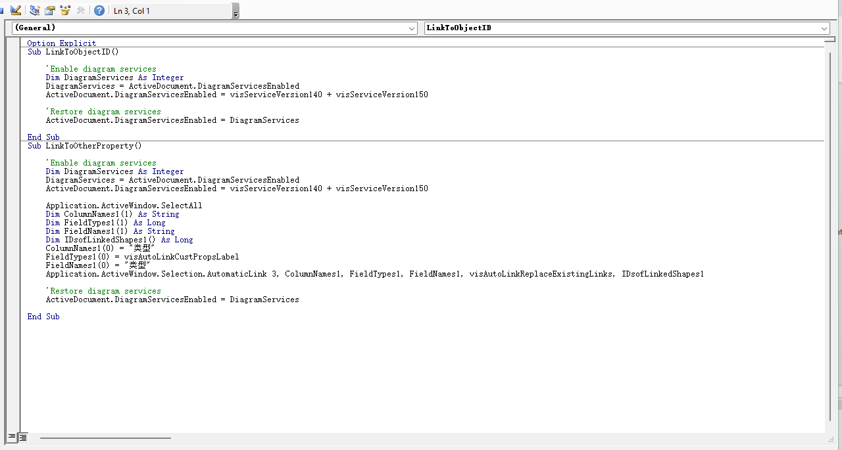Click Dim ColumnNames1(1) As String

(112, 214)
